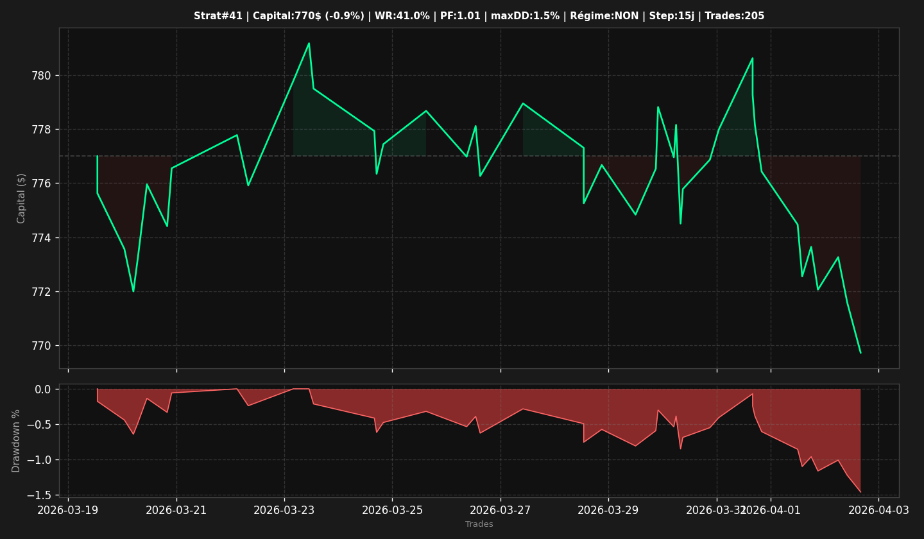Click the 0.0 drawdown axis tick label
Screen dimensions: 924x539
tap(42, 389)
